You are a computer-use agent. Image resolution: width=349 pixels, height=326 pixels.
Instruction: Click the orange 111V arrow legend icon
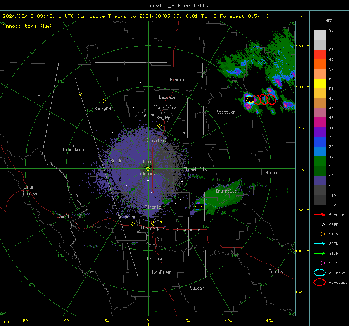tap(320, 234)
